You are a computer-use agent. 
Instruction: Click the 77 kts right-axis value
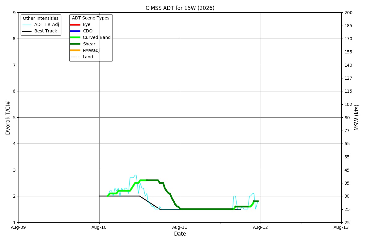pyautogui.click(x=347, y=131)
